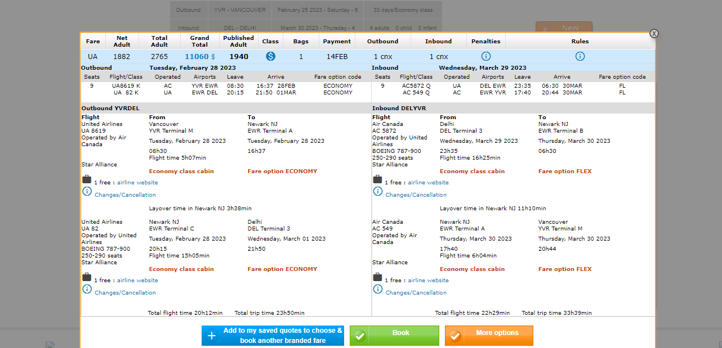
Task: Open airline website link for AC 5872 baggage
Action: click(428, 183)
